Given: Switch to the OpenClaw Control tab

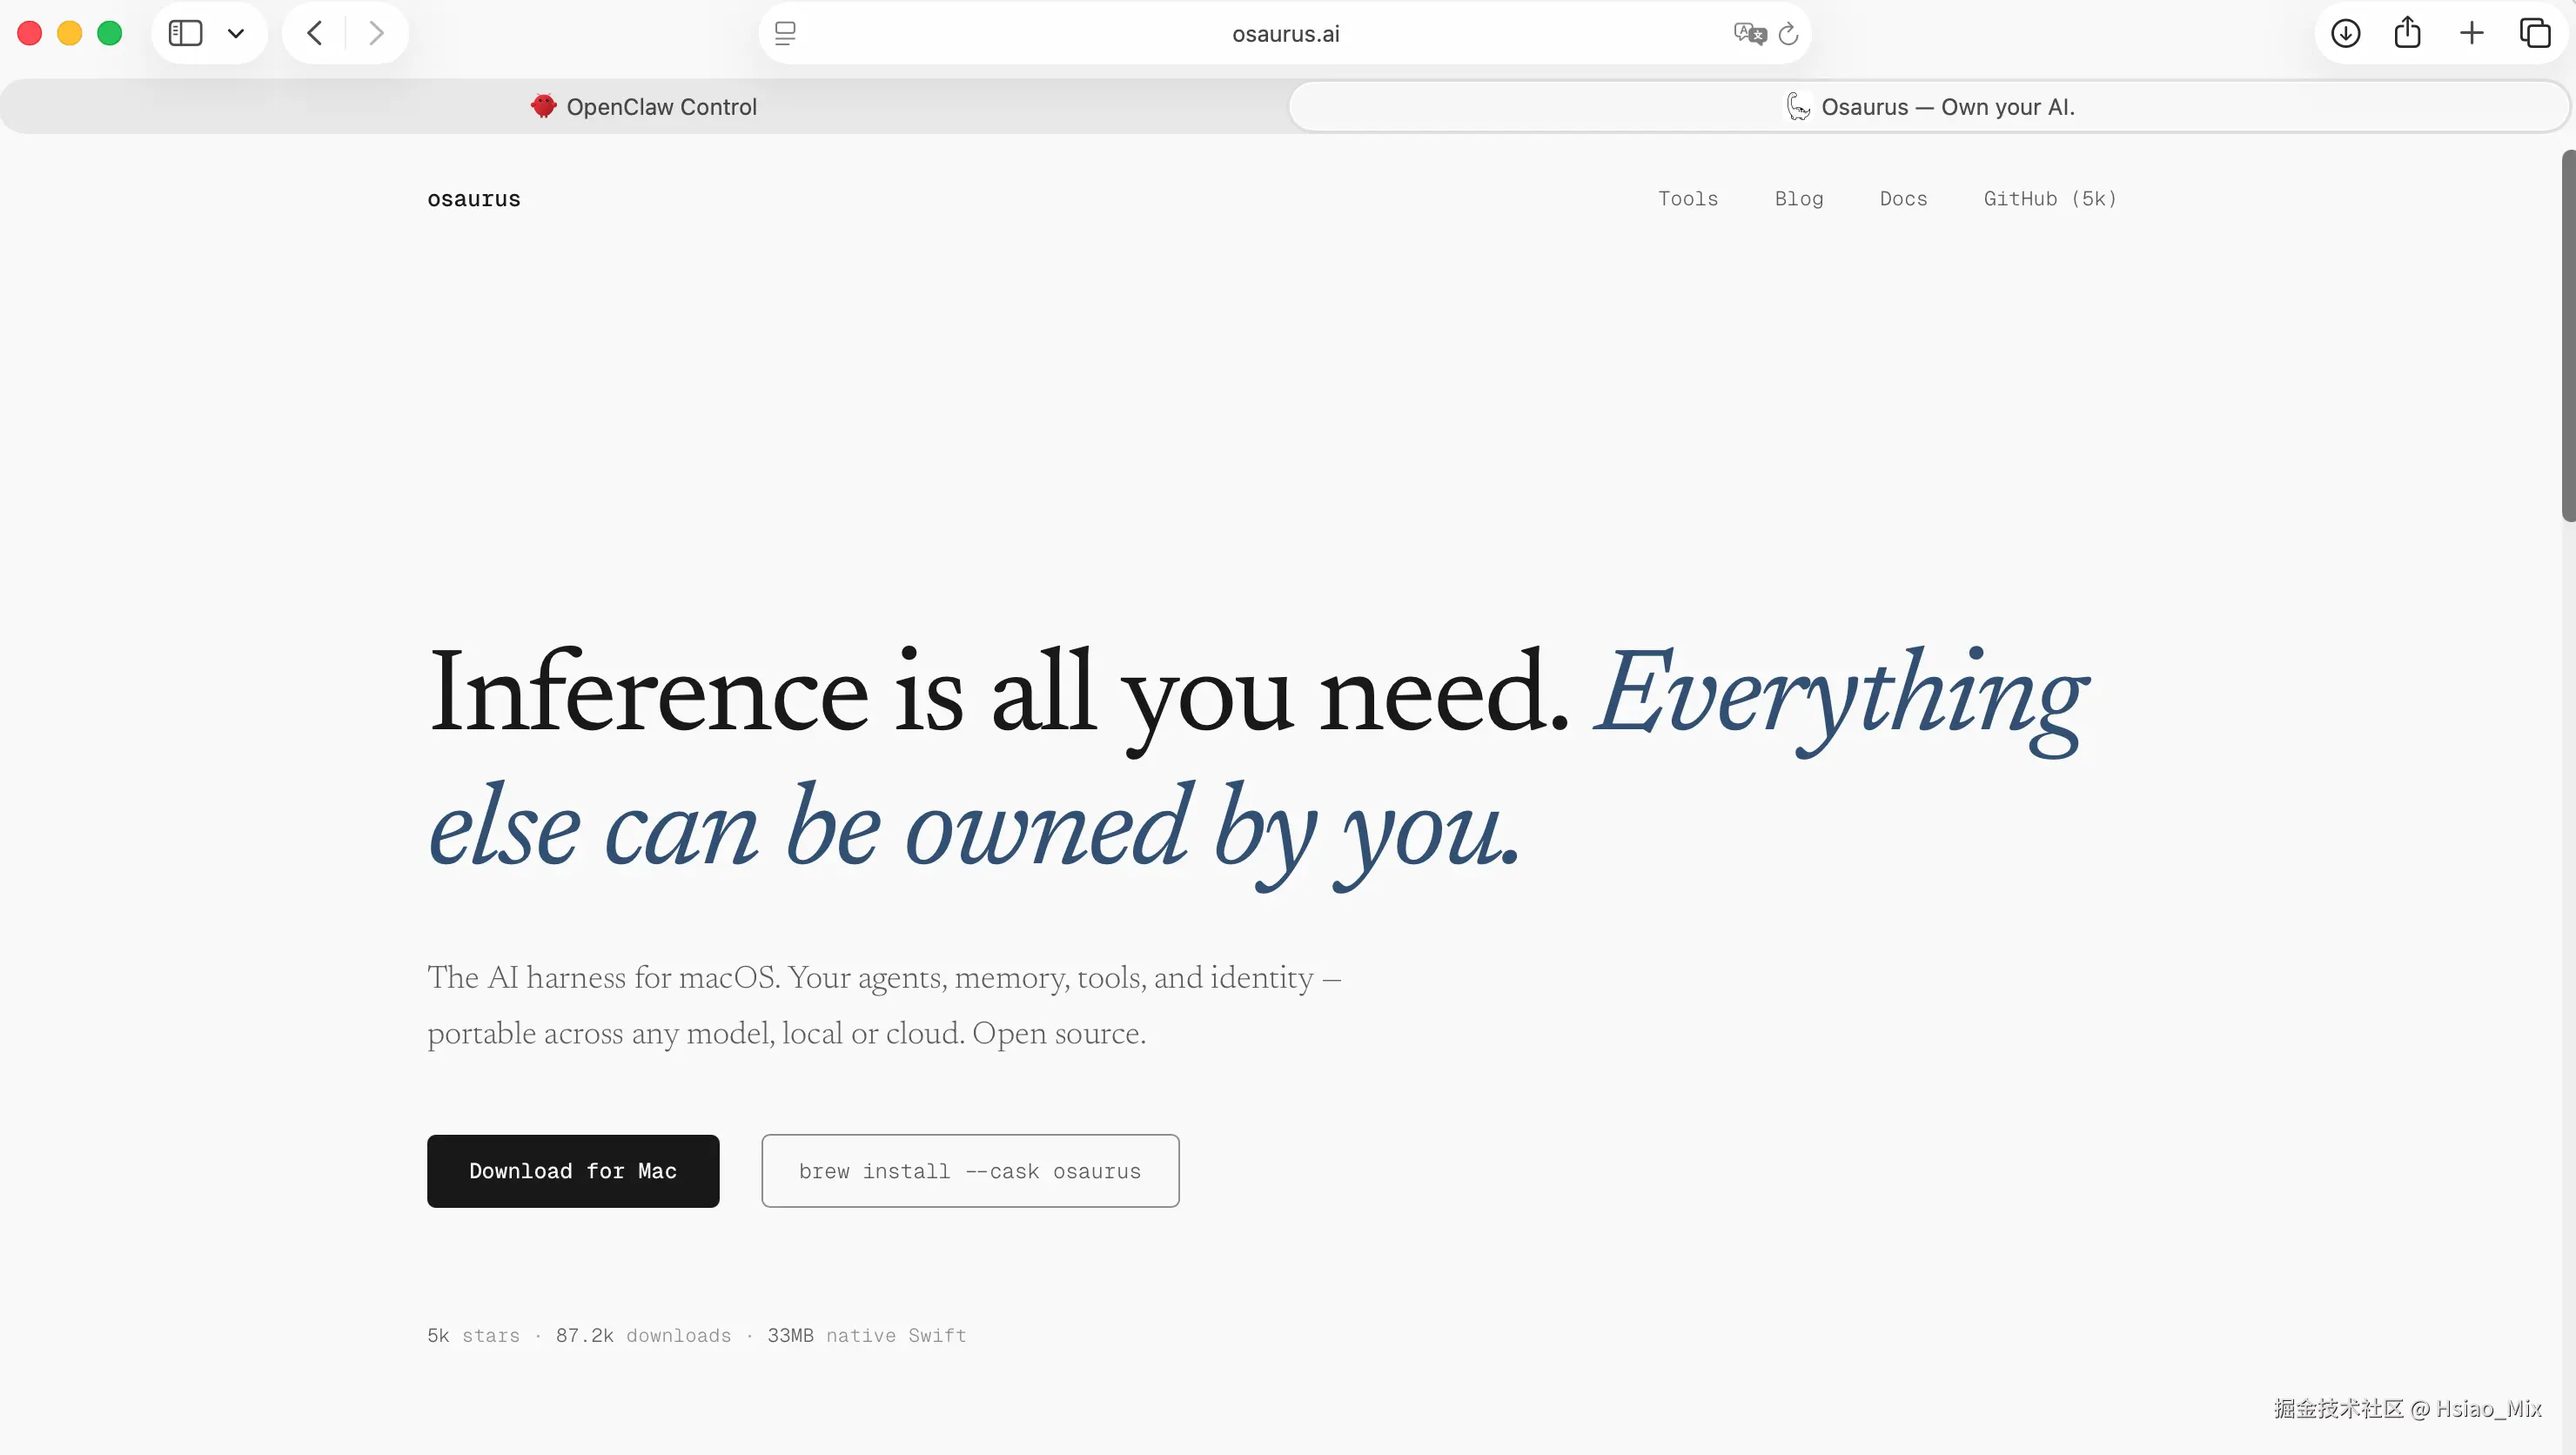Looking at the screenshot, I should click(x=644, y=107).
